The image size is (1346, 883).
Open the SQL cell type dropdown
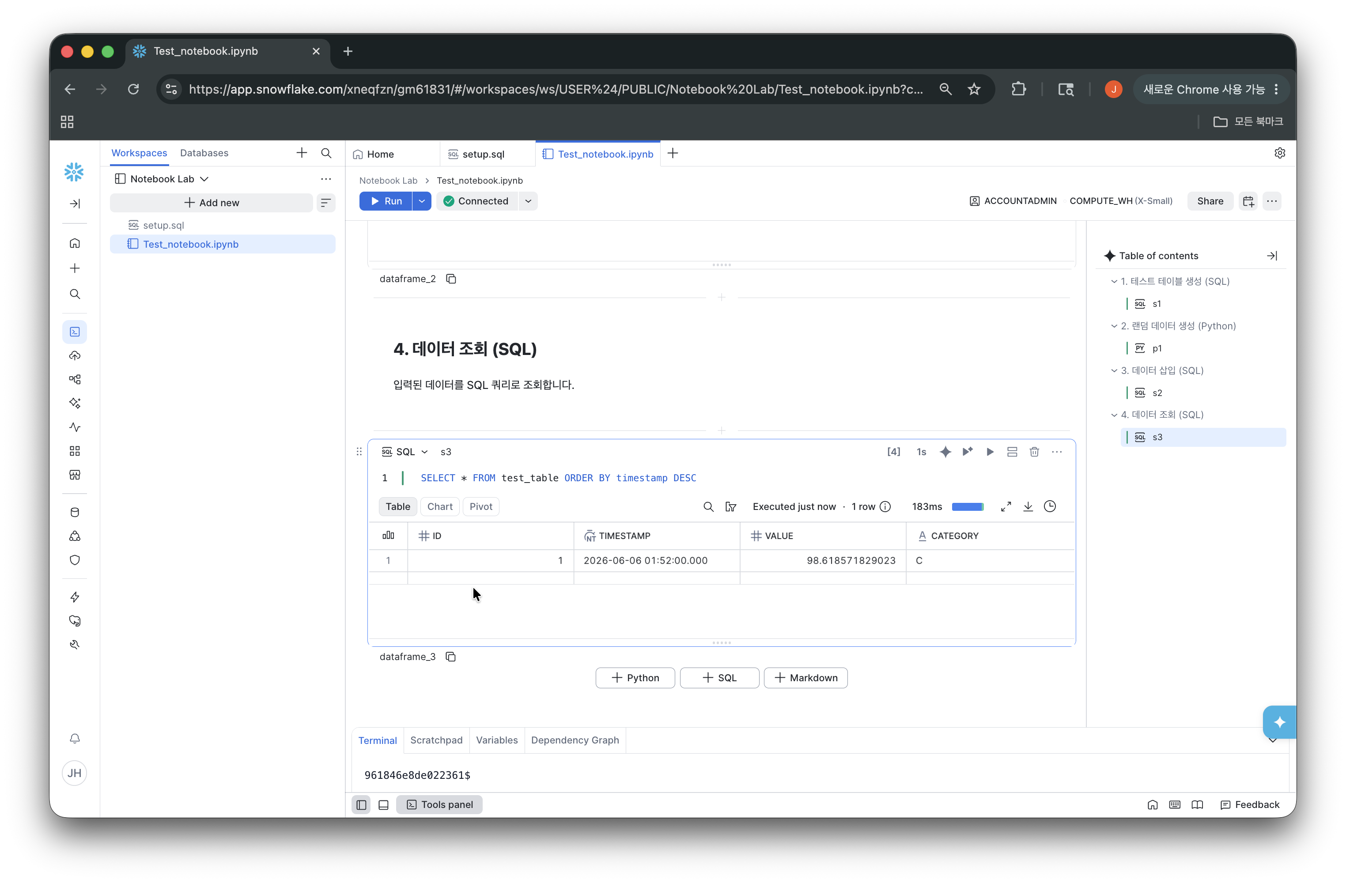tap(405, 452)
